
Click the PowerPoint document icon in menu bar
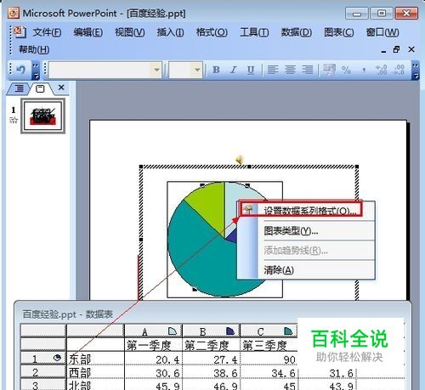click(20, 31)
